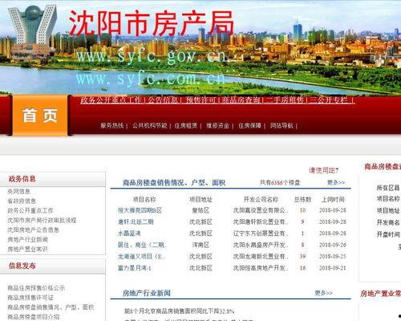Open 网站导航 submenu link

[x=282, y=125]
